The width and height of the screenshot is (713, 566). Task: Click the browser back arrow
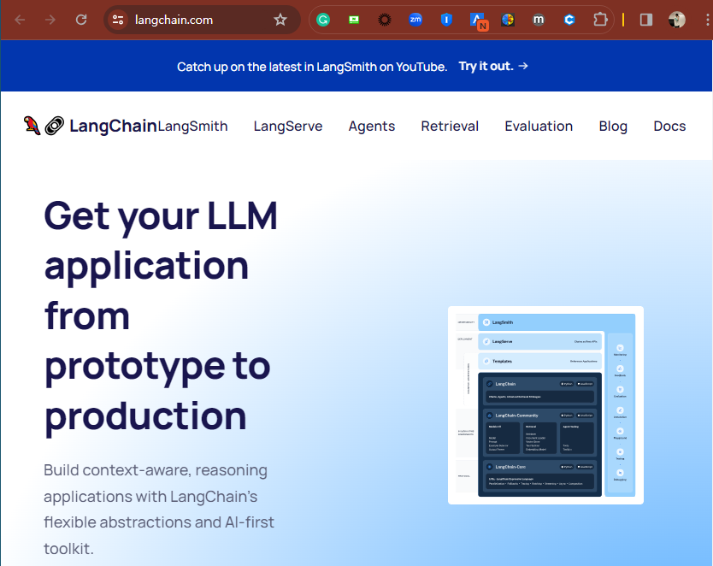pos(20,20)
